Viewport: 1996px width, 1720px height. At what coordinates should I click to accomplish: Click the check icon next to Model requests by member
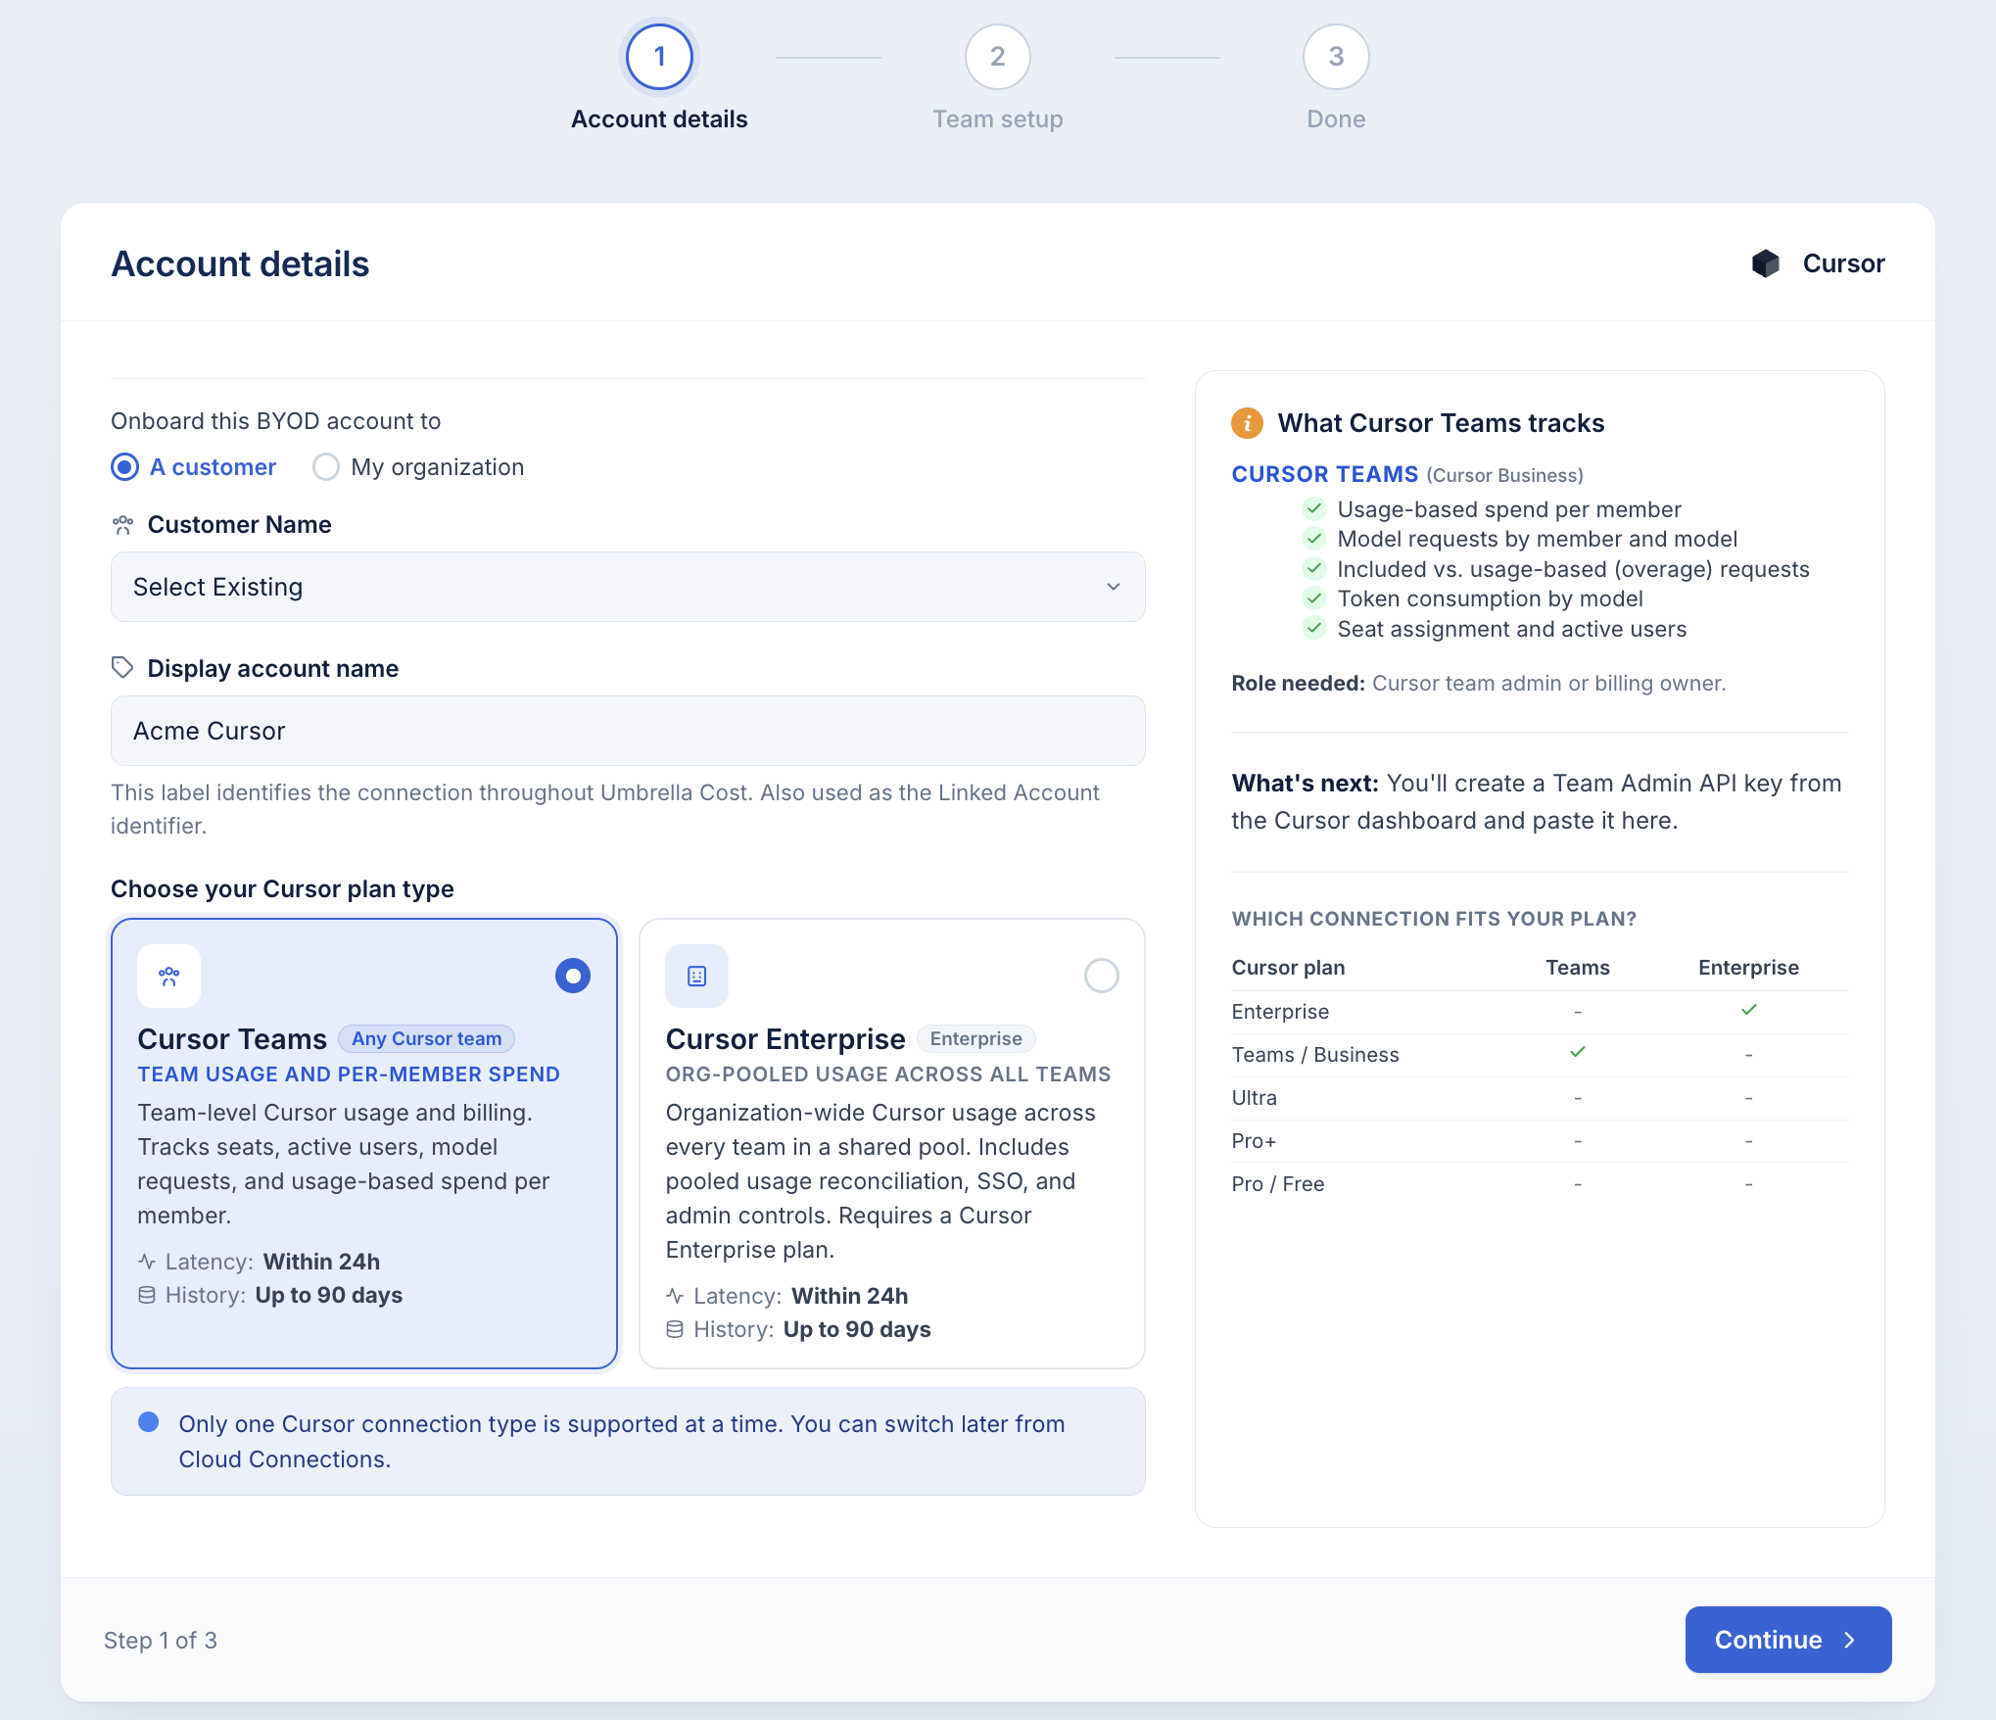pyautogui.click(x=1314, y=539)
